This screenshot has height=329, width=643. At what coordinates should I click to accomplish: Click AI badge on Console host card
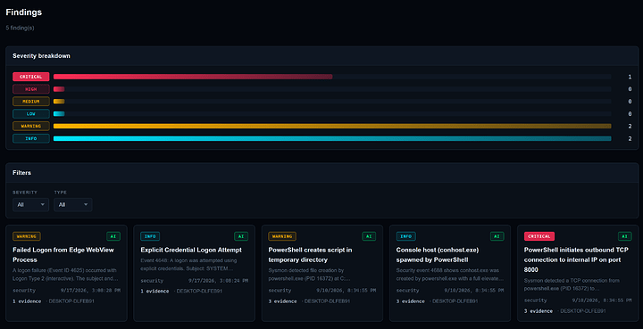pos(497,236)
